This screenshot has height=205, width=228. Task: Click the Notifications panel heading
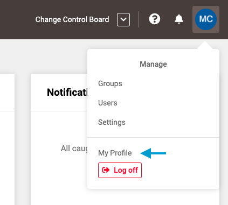(67, 93)
